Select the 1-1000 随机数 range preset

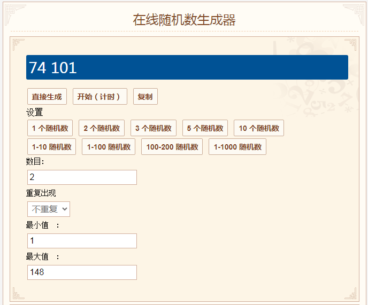(x=237, y=147)
